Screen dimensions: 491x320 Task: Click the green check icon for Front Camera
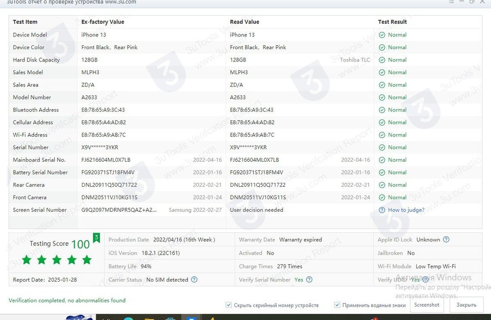(x=382, y=198)
